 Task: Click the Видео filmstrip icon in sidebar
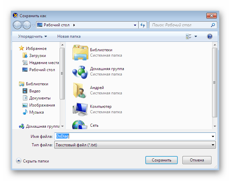25,91
